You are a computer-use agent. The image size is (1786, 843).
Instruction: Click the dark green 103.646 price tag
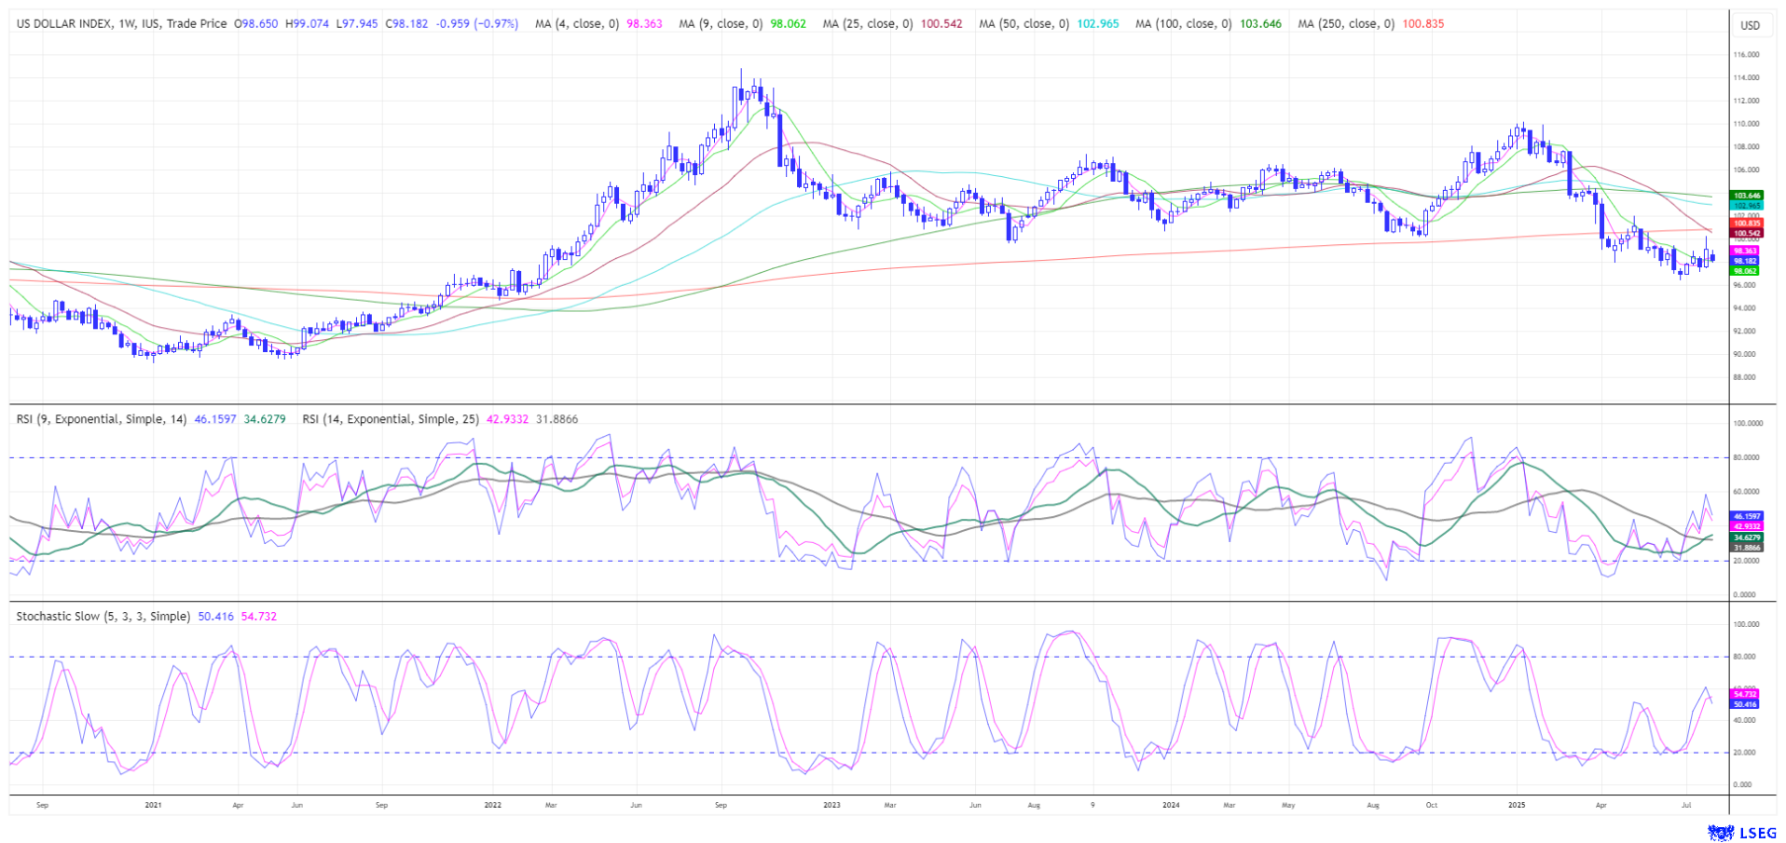(1746, 196)
